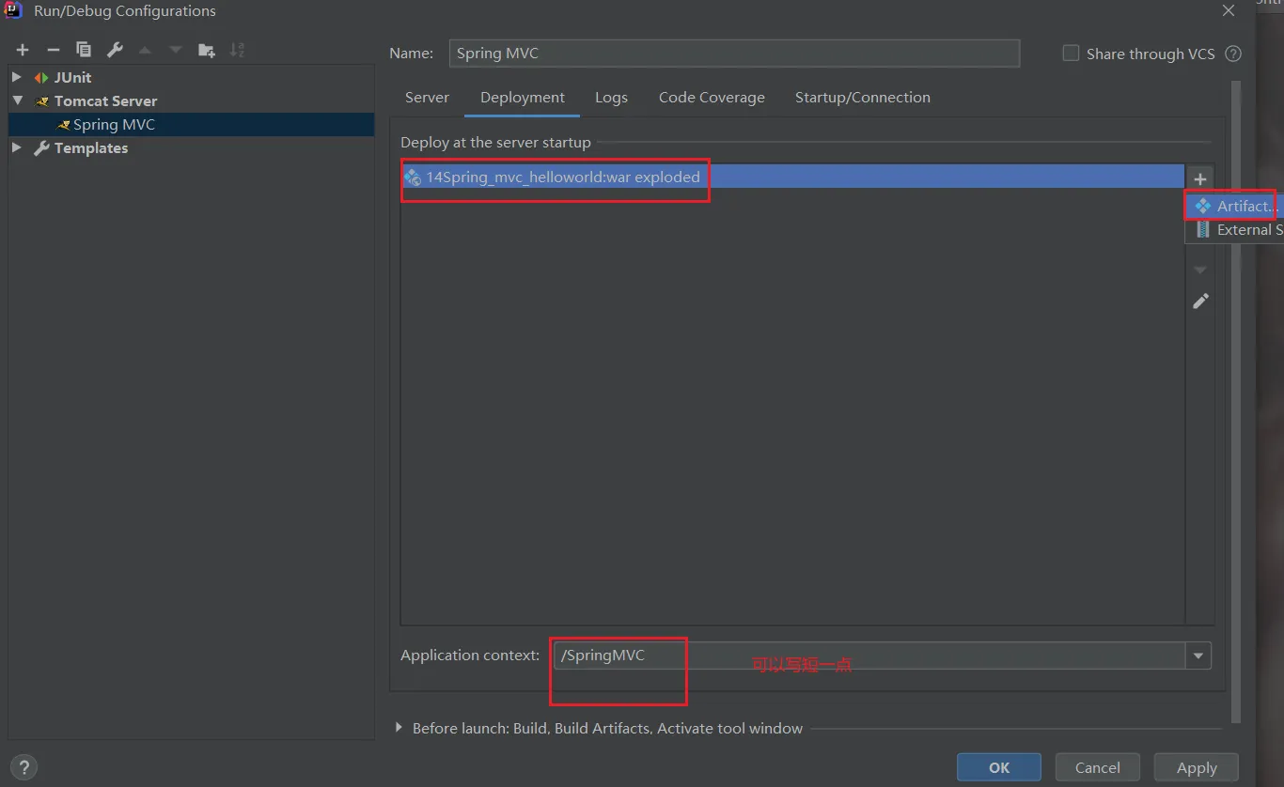Open the Startup/Connection tab
This screenshot has height=787, width=1284.
(x=862, y=98)
